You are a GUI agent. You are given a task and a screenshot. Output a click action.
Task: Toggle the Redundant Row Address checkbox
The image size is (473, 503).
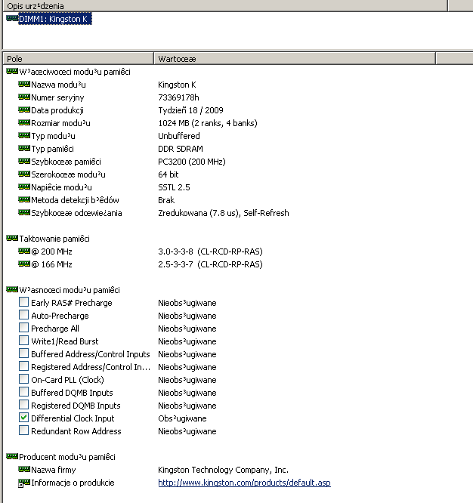click(x=23, y=430)
